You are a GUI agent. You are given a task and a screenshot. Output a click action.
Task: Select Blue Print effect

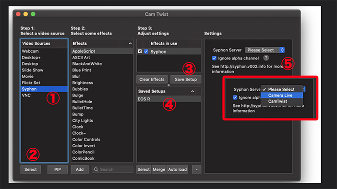[x=102, y=70]
